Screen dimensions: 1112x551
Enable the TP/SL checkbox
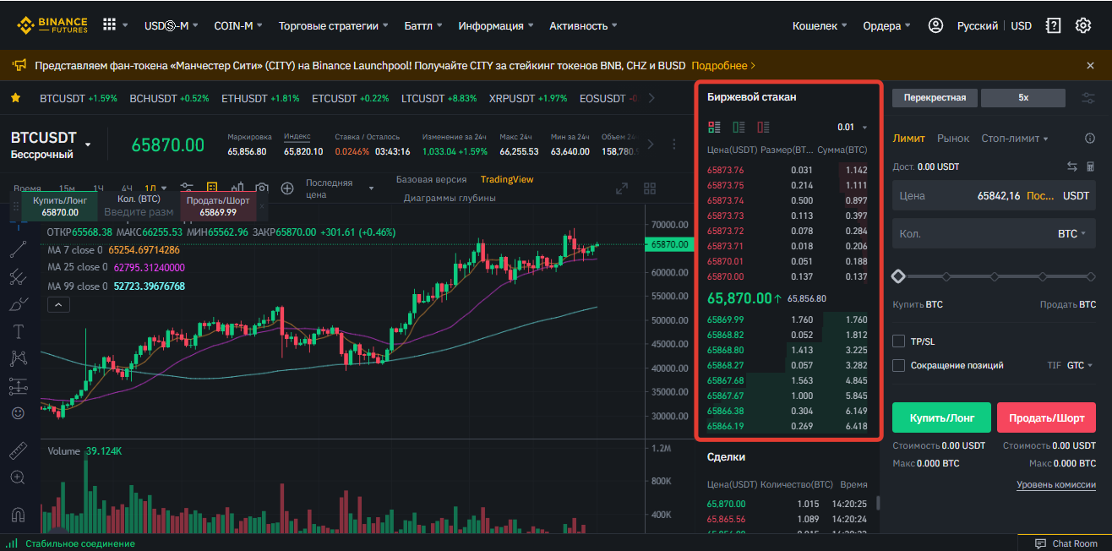click(x=899, y=341)
